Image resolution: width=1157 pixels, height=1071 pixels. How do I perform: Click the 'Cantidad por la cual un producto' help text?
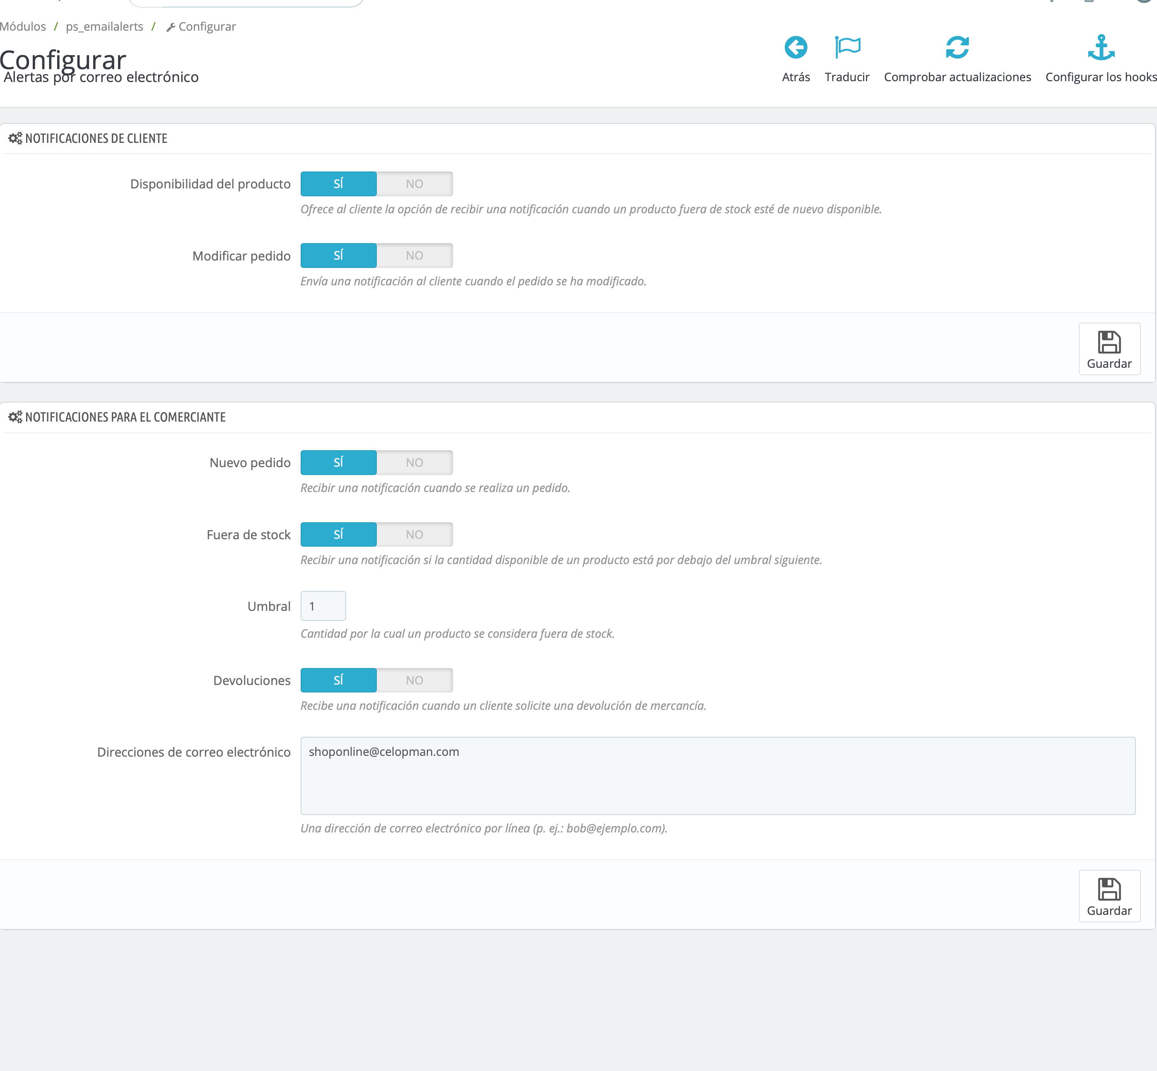pyautogui.click(x=457, y=634)
